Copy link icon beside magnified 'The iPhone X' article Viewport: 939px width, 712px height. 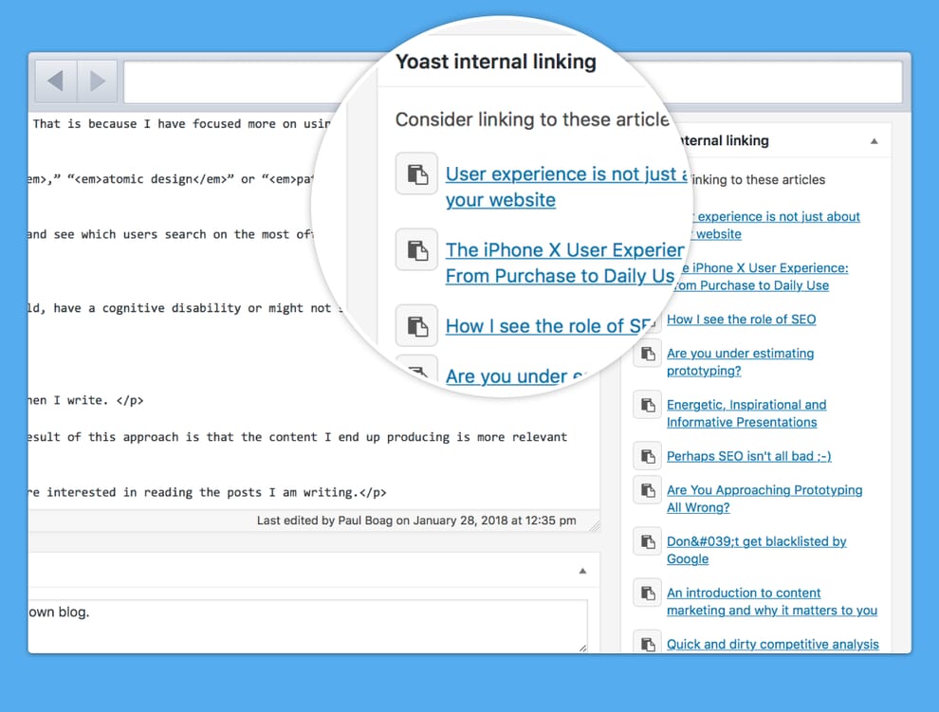point(416,250)
